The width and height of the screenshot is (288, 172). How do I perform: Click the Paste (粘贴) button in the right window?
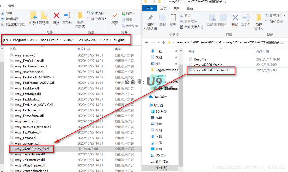[173, 20]
